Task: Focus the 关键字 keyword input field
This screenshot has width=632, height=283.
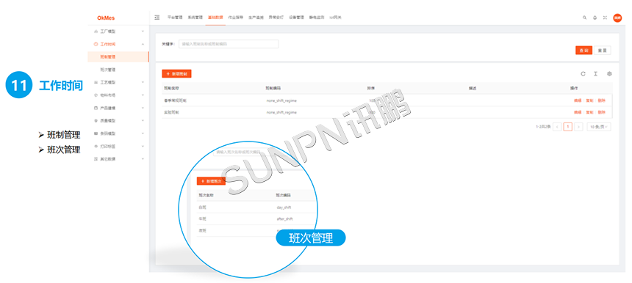Action: [229, 44]
